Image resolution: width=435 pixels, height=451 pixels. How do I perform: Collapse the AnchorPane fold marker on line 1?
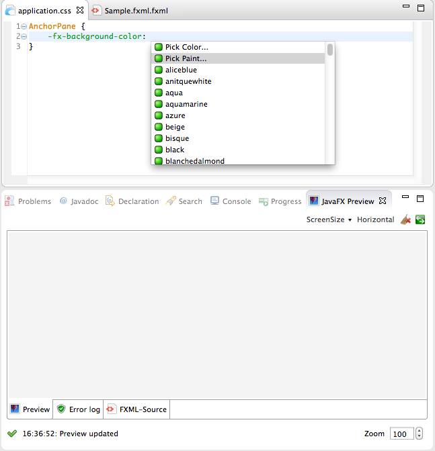pyautogui.click(x=24, y=26)
